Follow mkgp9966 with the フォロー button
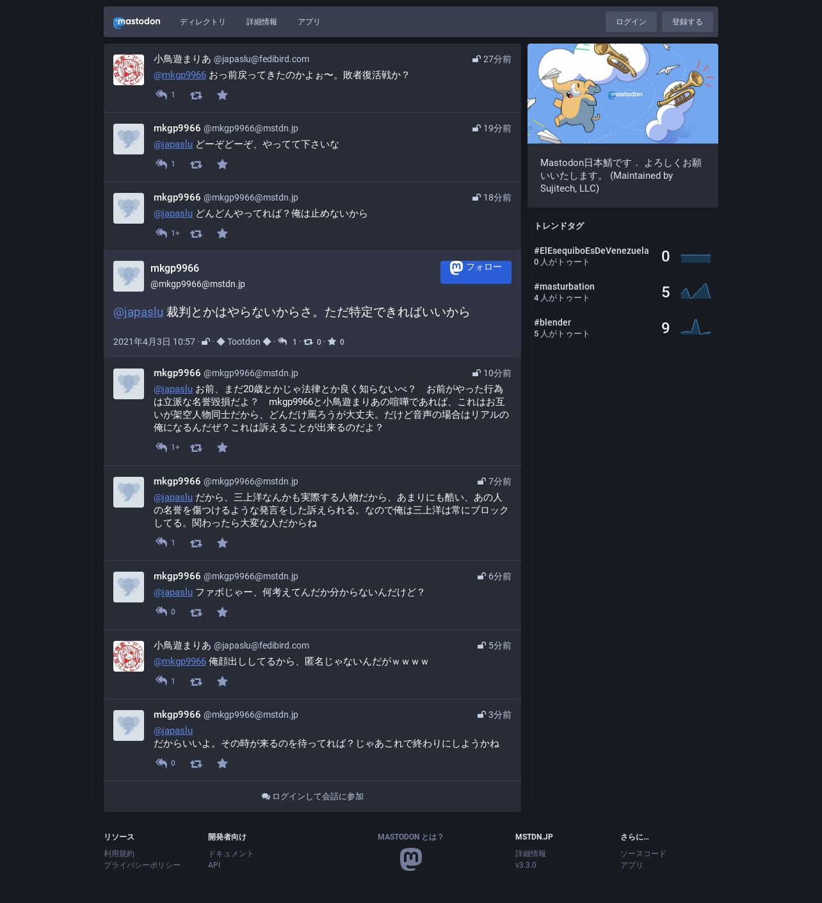 [x=476, y=272]
